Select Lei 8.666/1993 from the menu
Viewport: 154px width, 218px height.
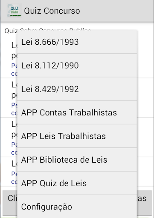pyautogui.click(x=77, y=42)
